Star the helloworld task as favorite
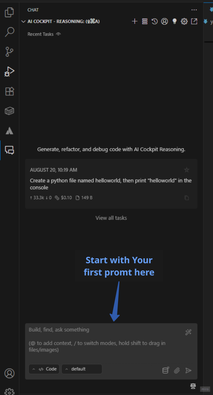 pyautogui.click(x=187, y=170)
